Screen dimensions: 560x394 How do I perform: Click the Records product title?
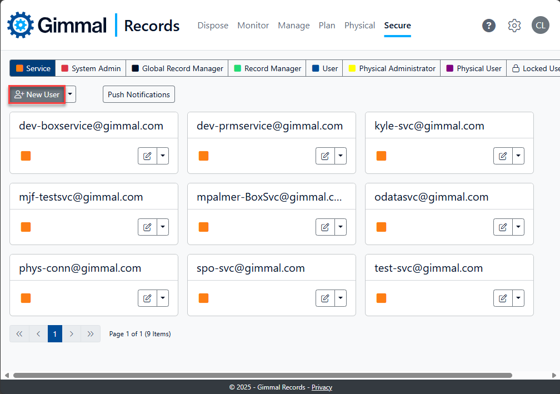(x=152, y=26)
